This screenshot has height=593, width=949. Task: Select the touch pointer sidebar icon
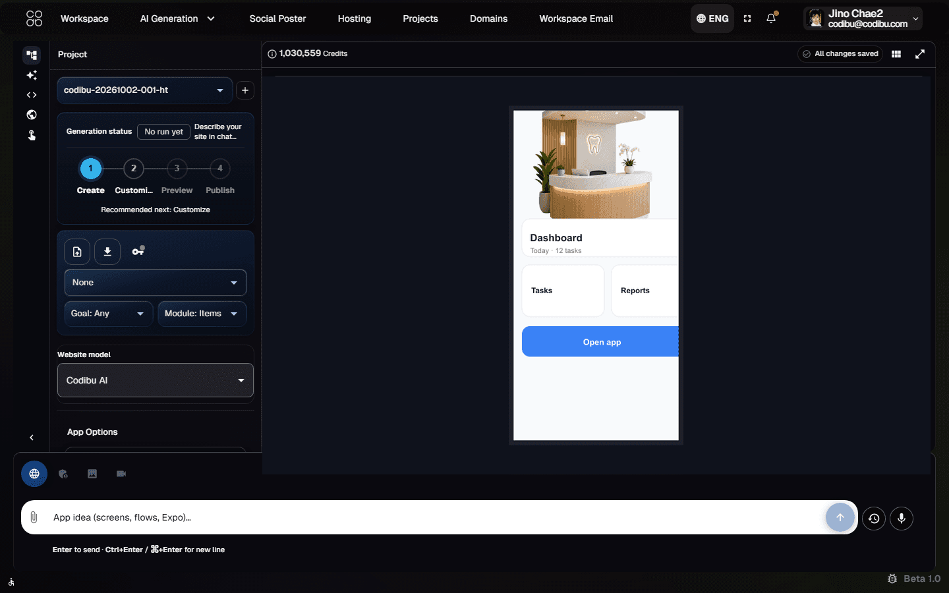32,135
